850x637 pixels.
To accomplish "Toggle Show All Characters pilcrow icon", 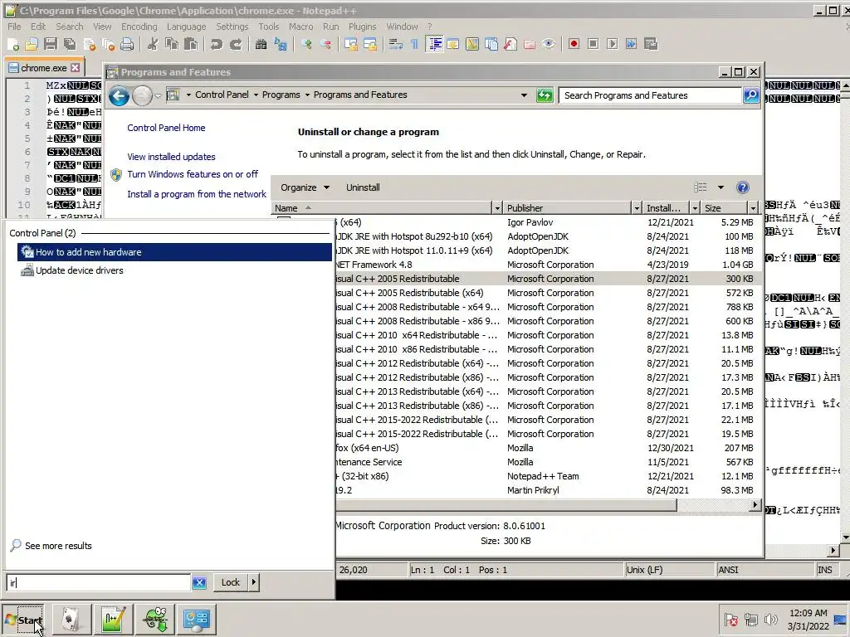I will pyautogui.click(x=415, y=45).
